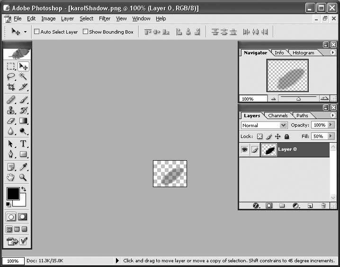
Task: Click Navigator zoom in button
Action: (324, 99)
